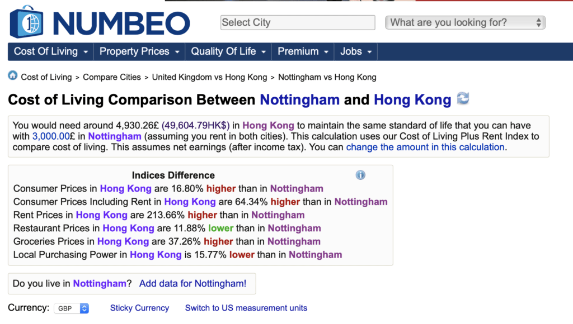Expand the Property Prices menu
Image resolution: width=573 pixels, height=324 pixels.
coord(139,51)
